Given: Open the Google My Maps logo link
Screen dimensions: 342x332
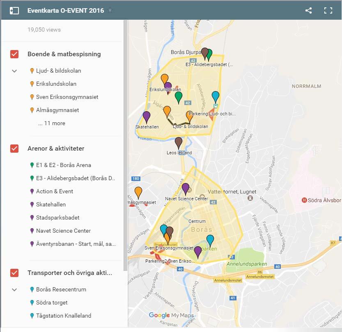Looking at the screenshot, I should [171, 315].
